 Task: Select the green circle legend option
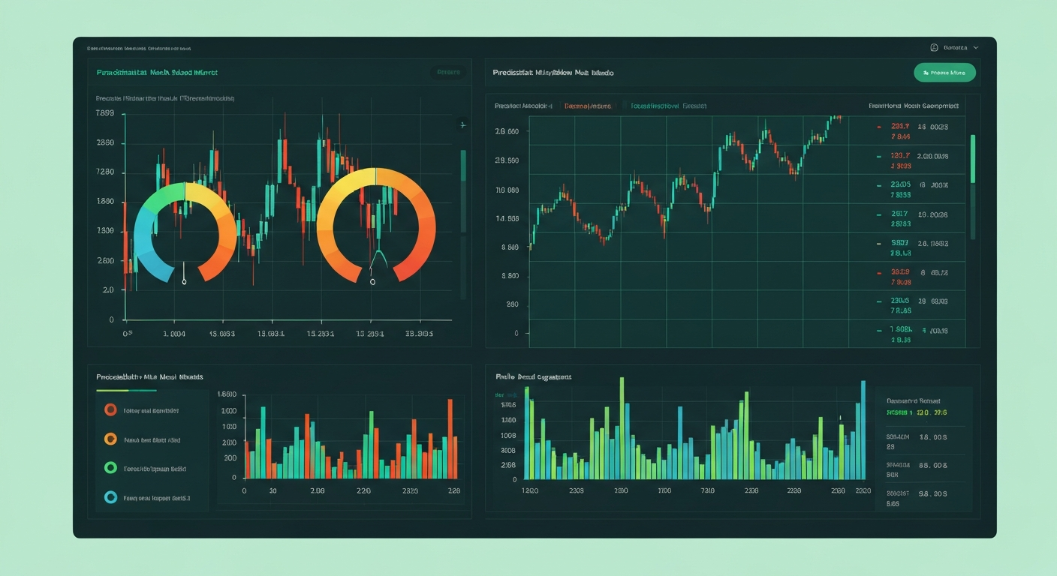coord(110,467)
